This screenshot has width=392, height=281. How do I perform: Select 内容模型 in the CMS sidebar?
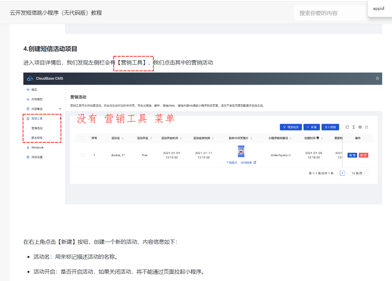pos(37,99)
